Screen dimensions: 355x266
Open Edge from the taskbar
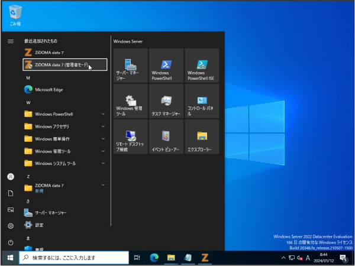pos(154,258)
